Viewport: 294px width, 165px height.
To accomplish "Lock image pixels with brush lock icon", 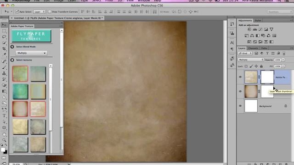I will point(251,66).
